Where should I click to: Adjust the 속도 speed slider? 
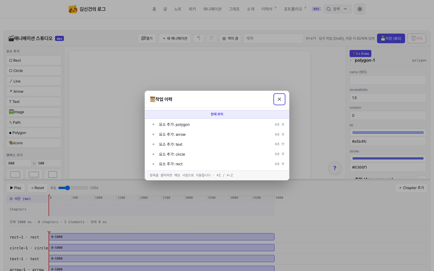tap(73, 188)
